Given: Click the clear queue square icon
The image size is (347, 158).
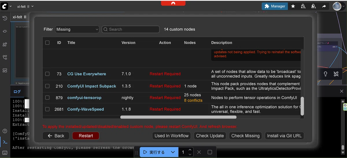Looking at the screenshot, I should [x=210, y=152].
